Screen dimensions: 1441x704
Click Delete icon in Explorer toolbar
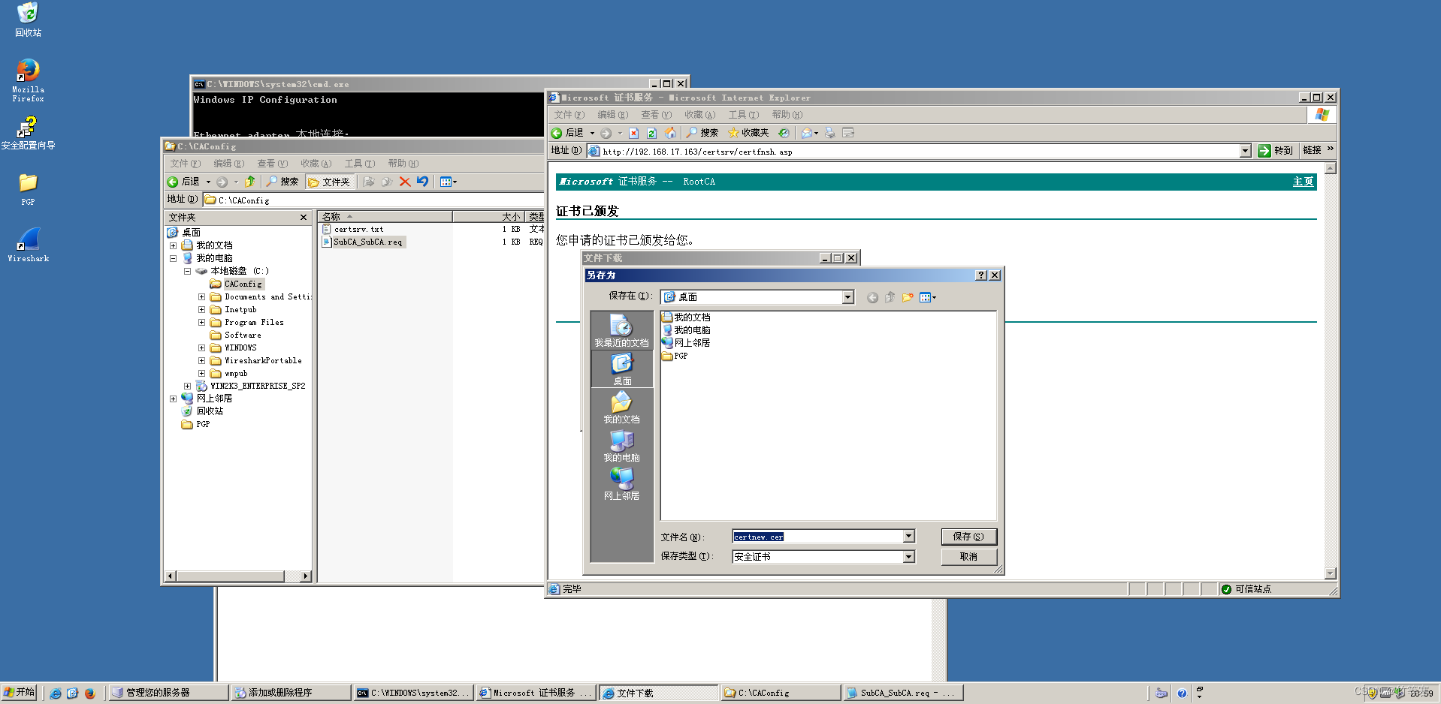click(x=405, y=182)
